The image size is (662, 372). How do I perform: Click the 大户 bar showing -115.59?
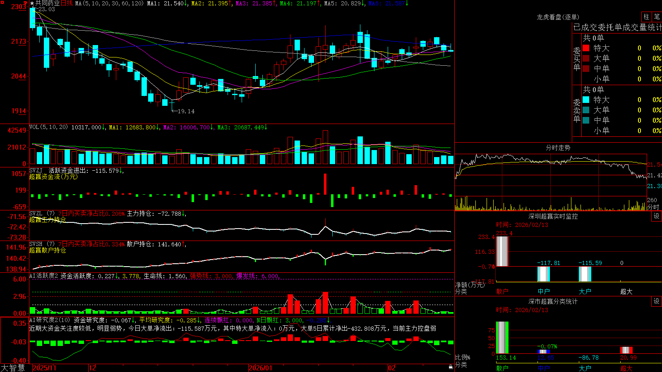tap(585, 274)
